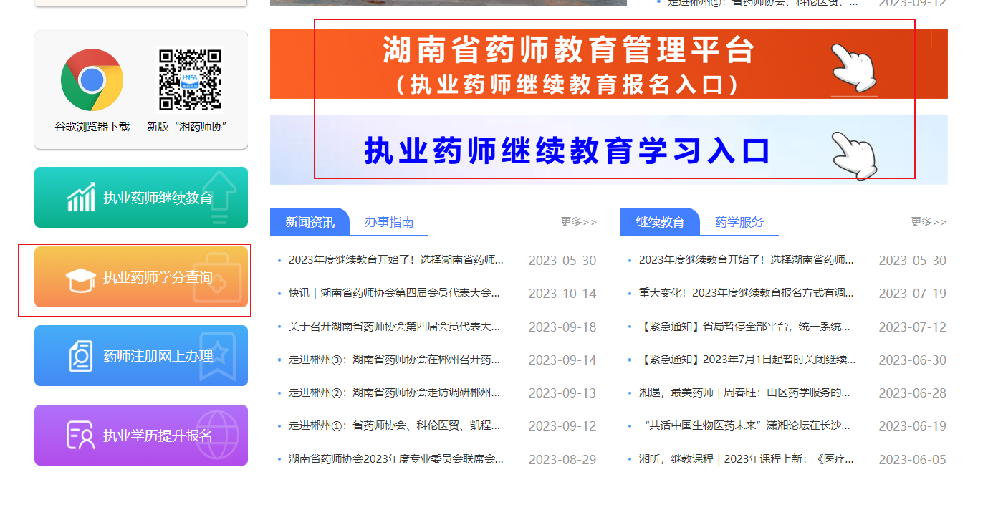Open the 重大变化！2023年度继续教育报名方式 article
The image size is (988, 505).
(746, 293)
